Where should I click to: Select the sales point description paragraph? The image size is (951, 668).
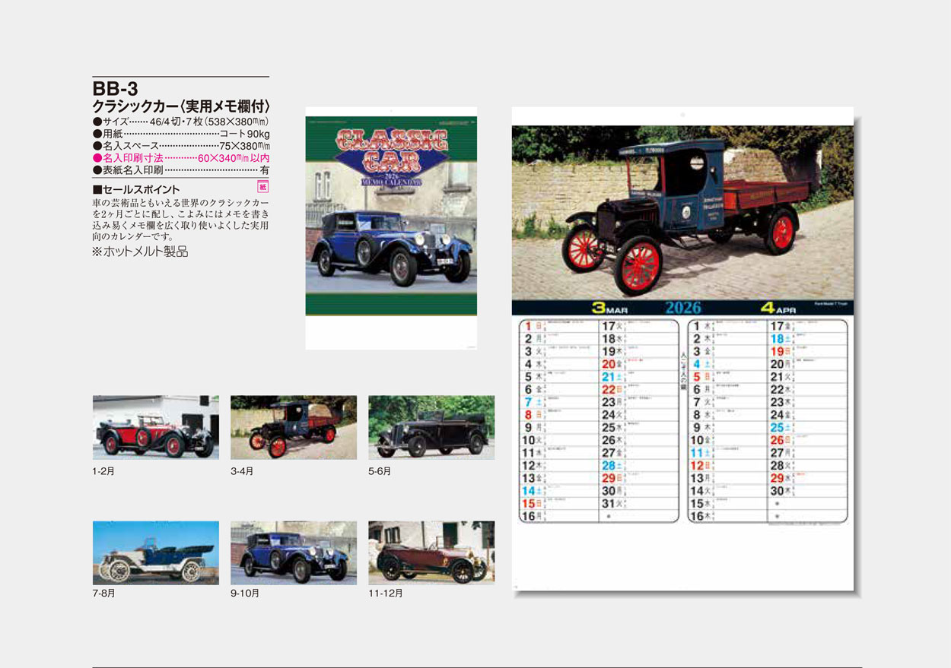(x=180, y=220)
